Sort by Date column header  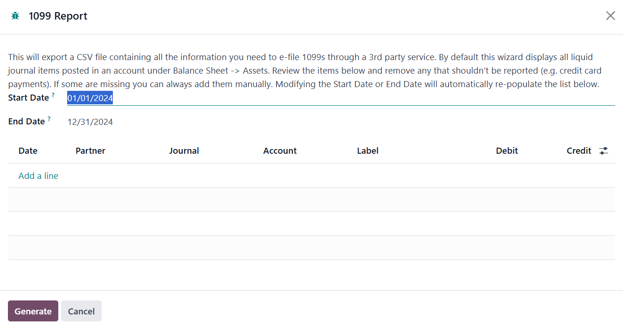(x=28, y=151)
